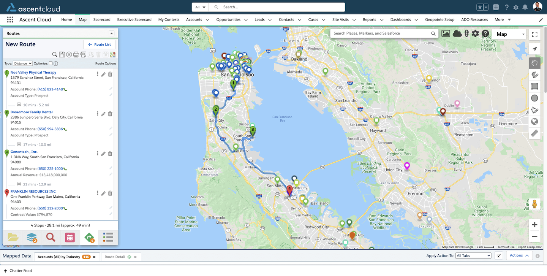Expand the Leads nav dropdown arrow

[x=270, y=20]
